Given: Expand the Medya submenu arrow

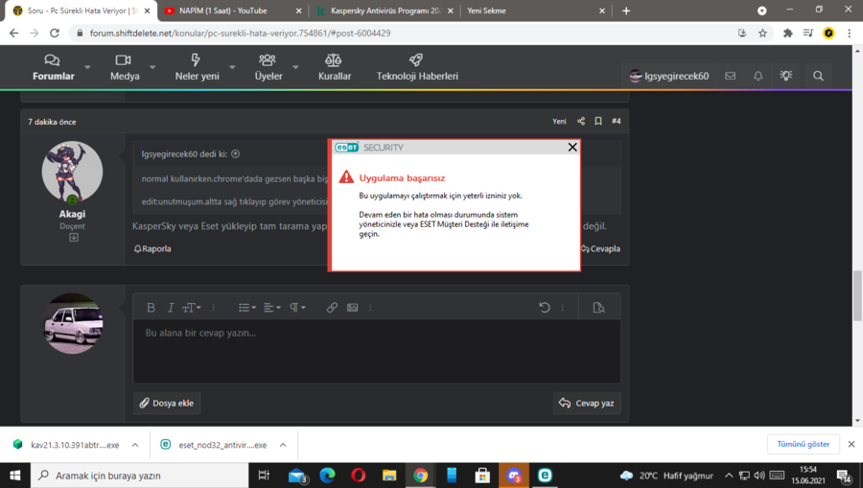Looking at the screenshot, I should [x=152, y=68].
